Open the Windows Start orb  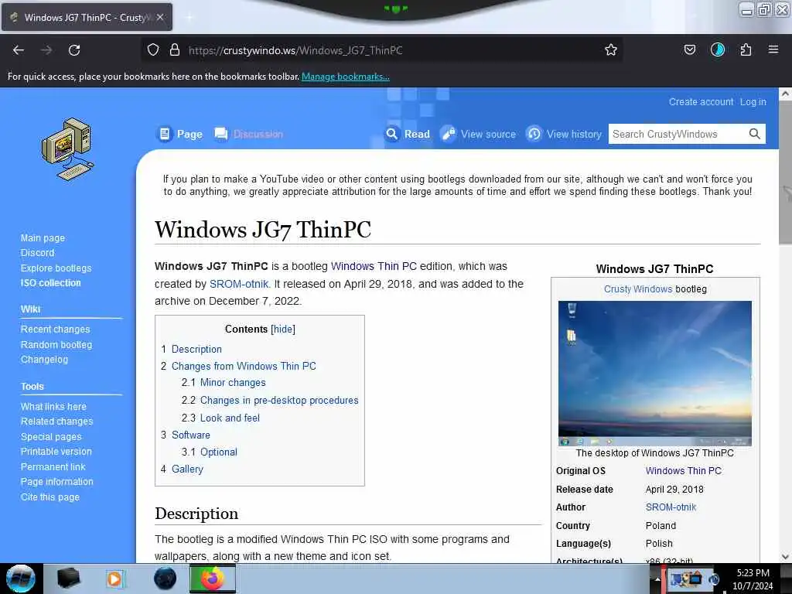[x=21, y=579]
